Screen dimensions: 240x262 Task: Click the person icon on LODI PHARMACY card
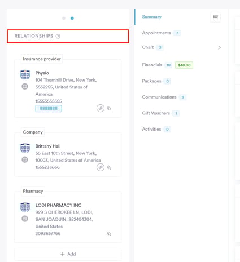[109, 234]
